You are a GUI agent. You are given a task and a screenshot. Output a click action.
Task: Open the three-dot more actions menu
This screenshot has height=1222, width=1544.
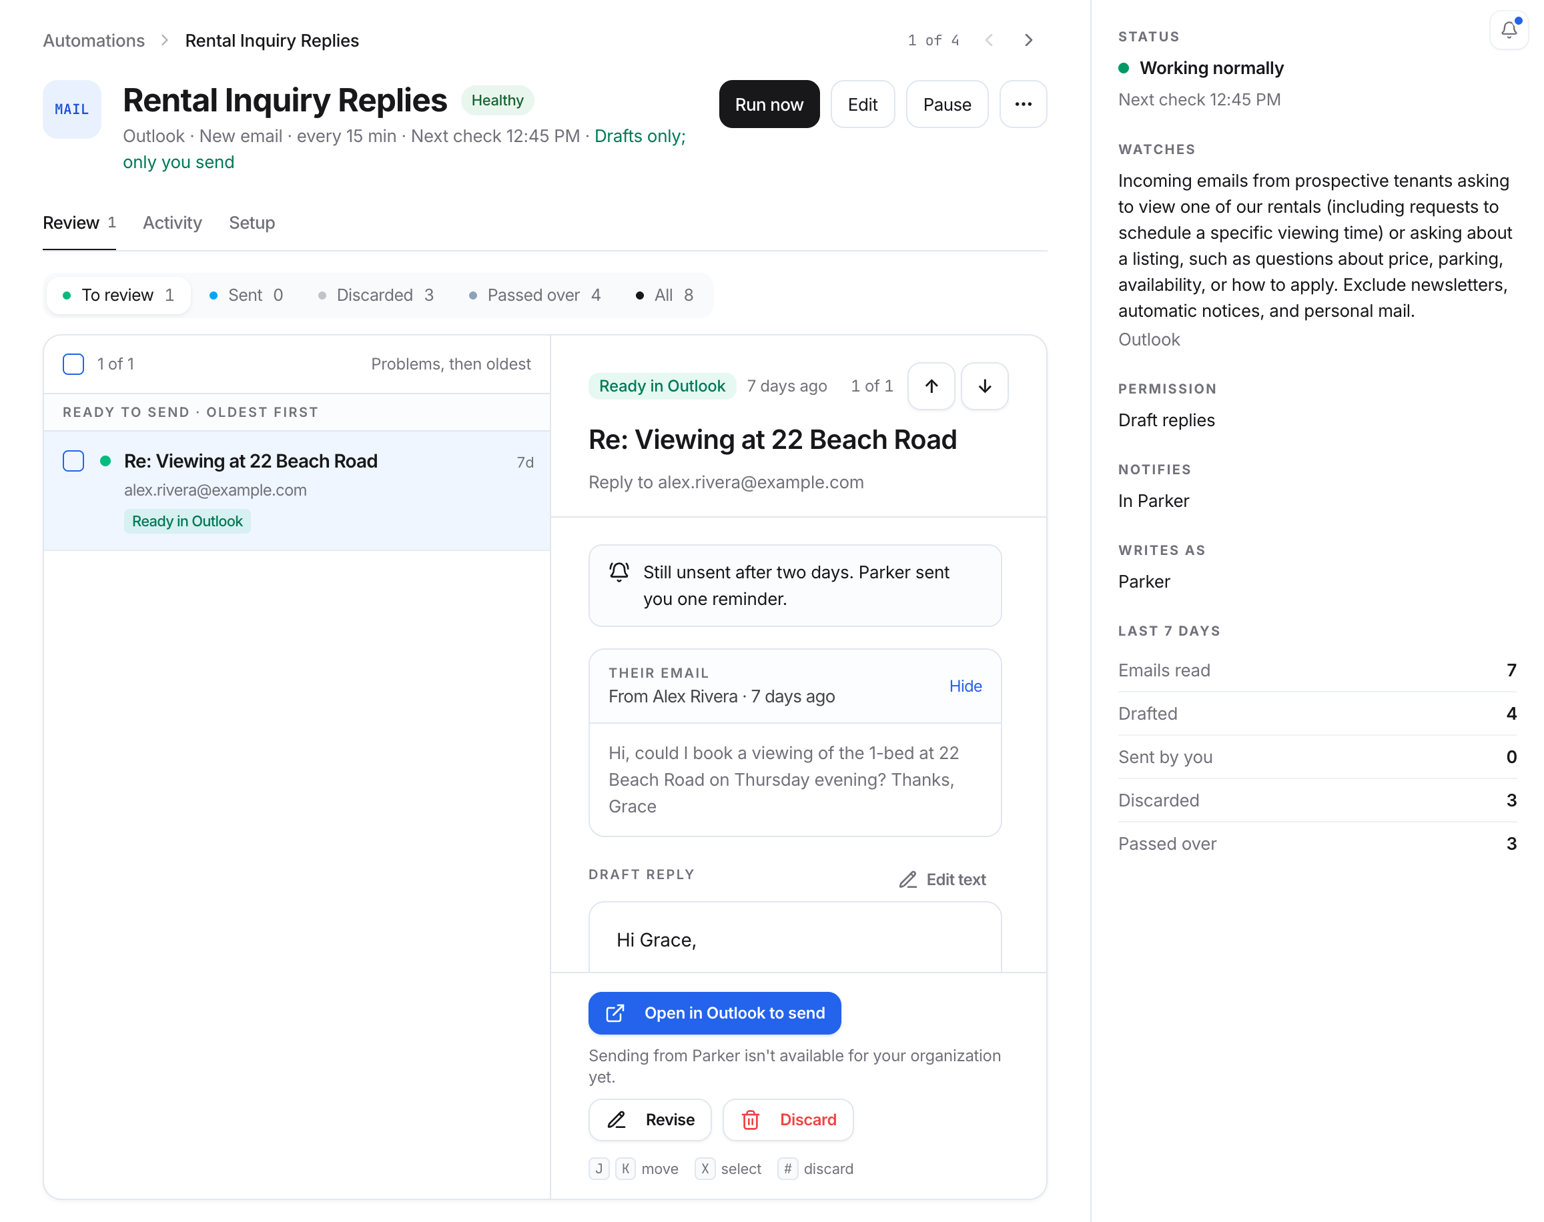click(1023, 105)
